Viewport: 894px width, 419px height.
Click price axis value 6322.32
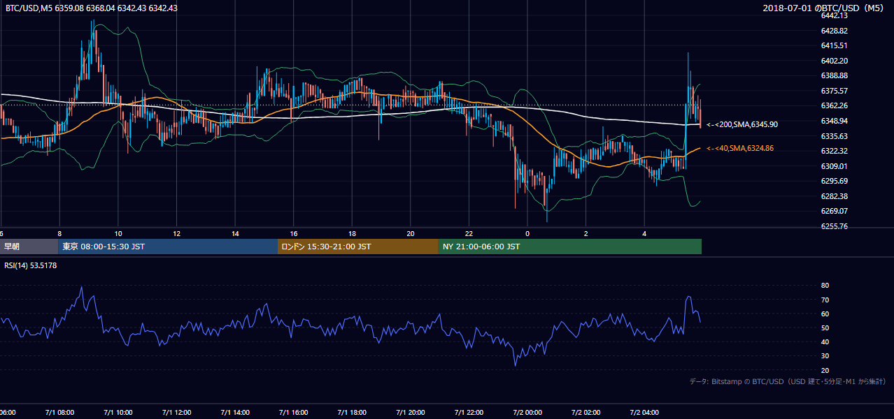point(834,151)
